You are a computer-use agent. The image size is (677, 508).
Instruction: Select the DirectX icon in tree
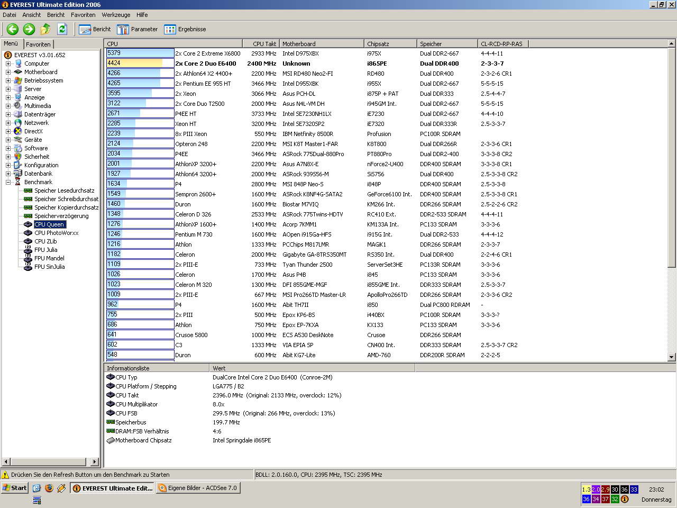18,131
